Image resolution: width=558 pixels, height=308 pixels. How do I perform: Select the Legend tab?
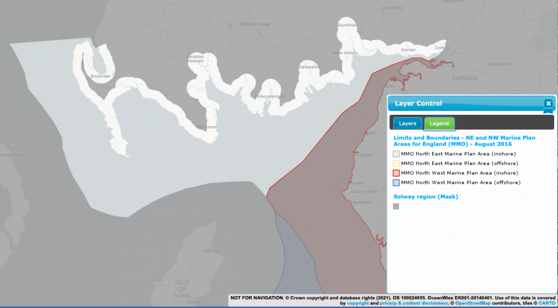439,124
